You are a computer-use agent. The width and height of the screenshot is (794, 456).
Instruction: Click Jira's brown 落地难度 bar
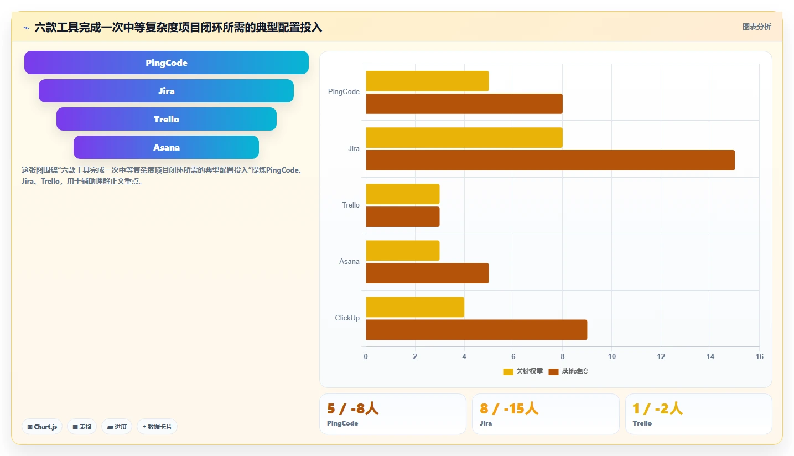[550, 160]
